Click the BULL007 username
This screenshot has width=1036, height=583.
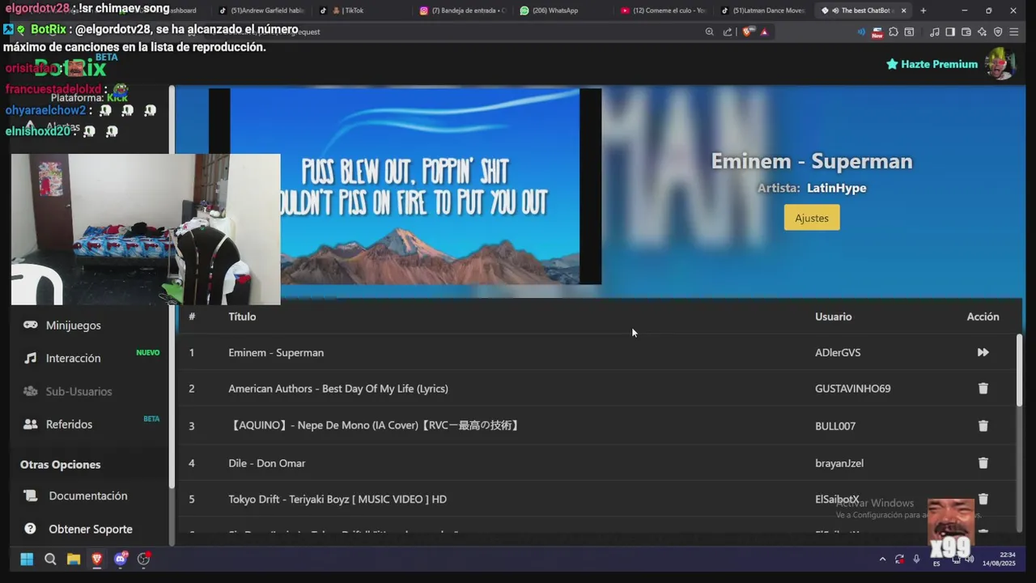tap(835, 426)
